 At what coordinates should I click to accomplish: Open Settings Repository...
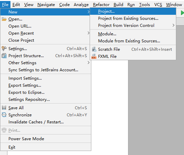coord(45,100)
